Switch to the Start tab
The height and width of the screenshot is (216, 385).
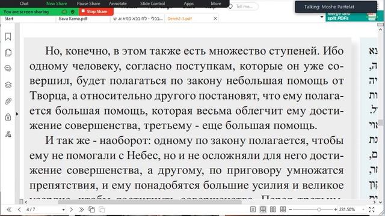28,19
